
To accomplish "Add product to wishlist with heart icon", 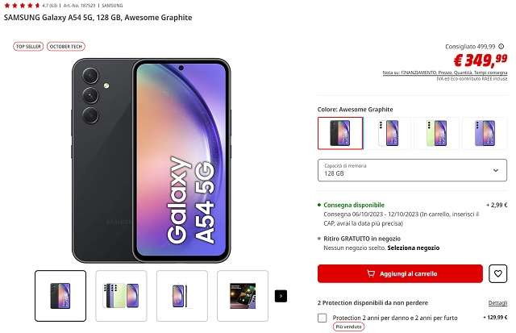I will [x=497, y=273].
